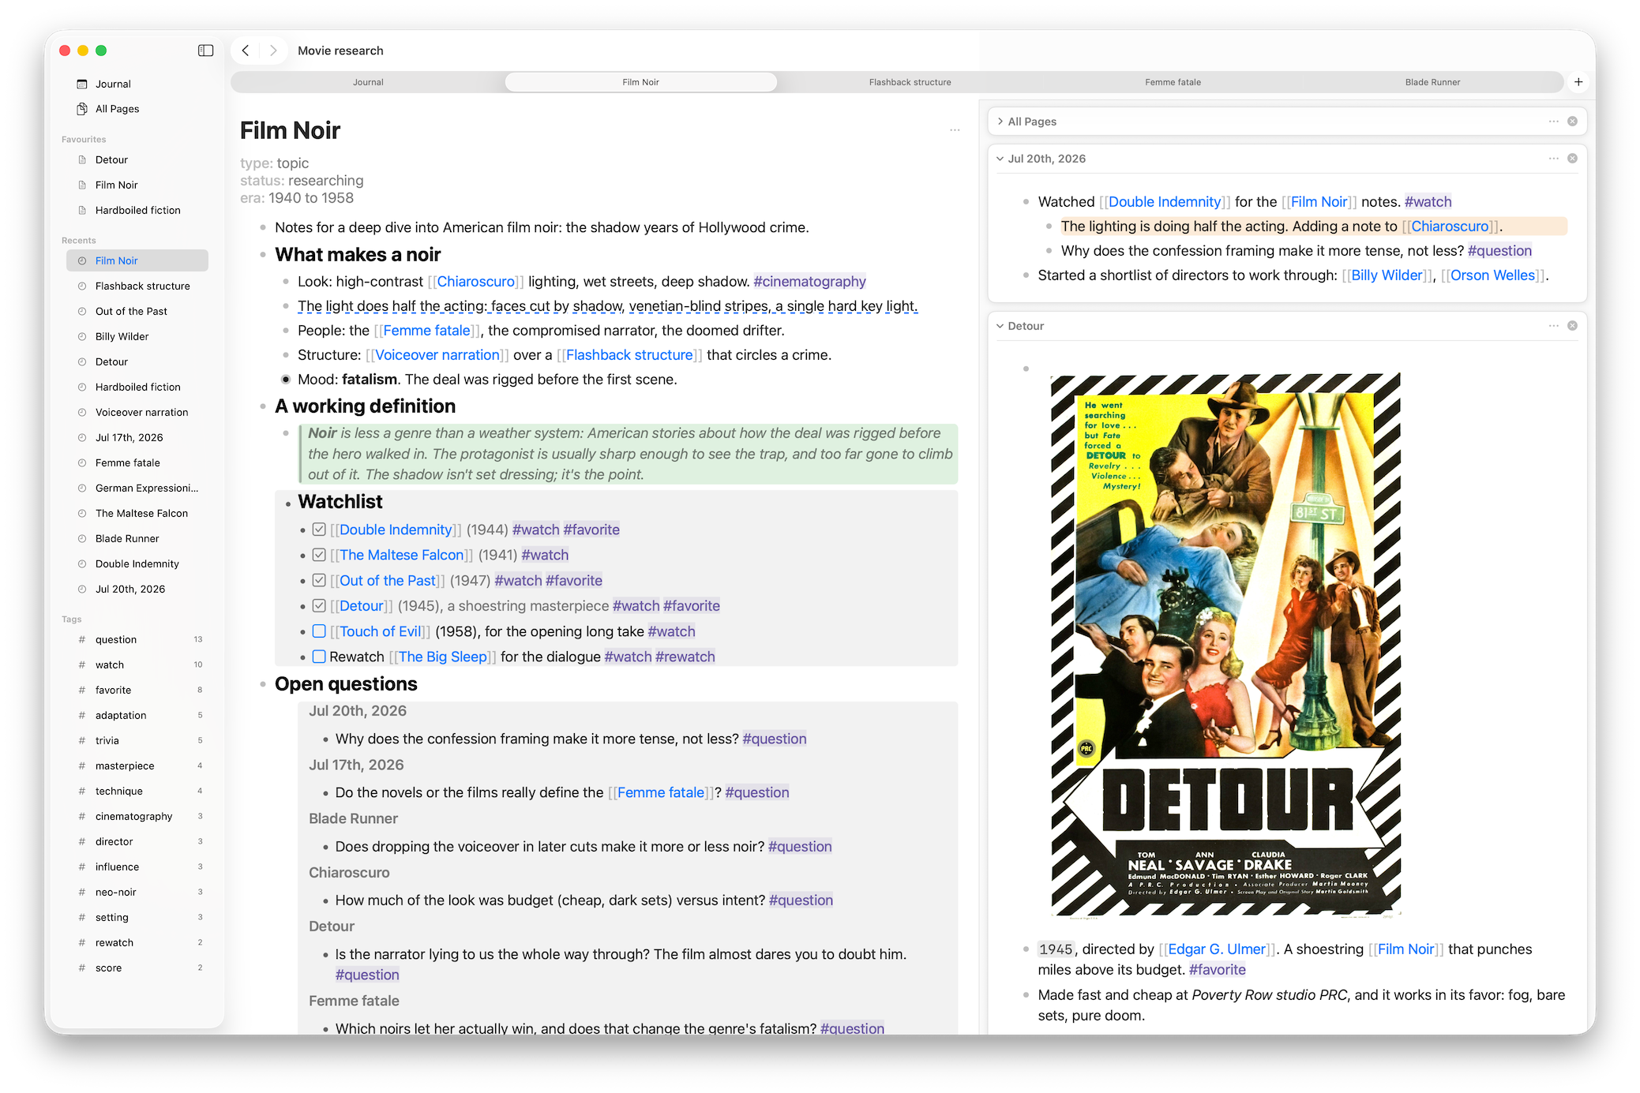Close the All Pages sidebar panel
This screenshot has height=1093, width=1640.
click(x=1572, y=122)
